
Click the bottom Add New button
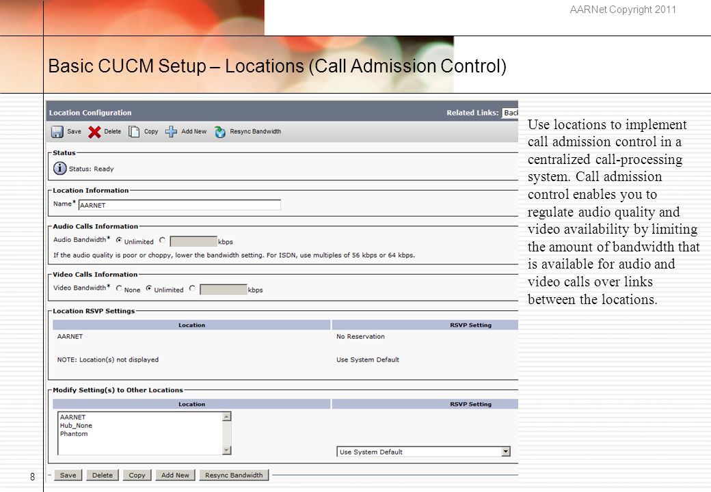[175, 475]
